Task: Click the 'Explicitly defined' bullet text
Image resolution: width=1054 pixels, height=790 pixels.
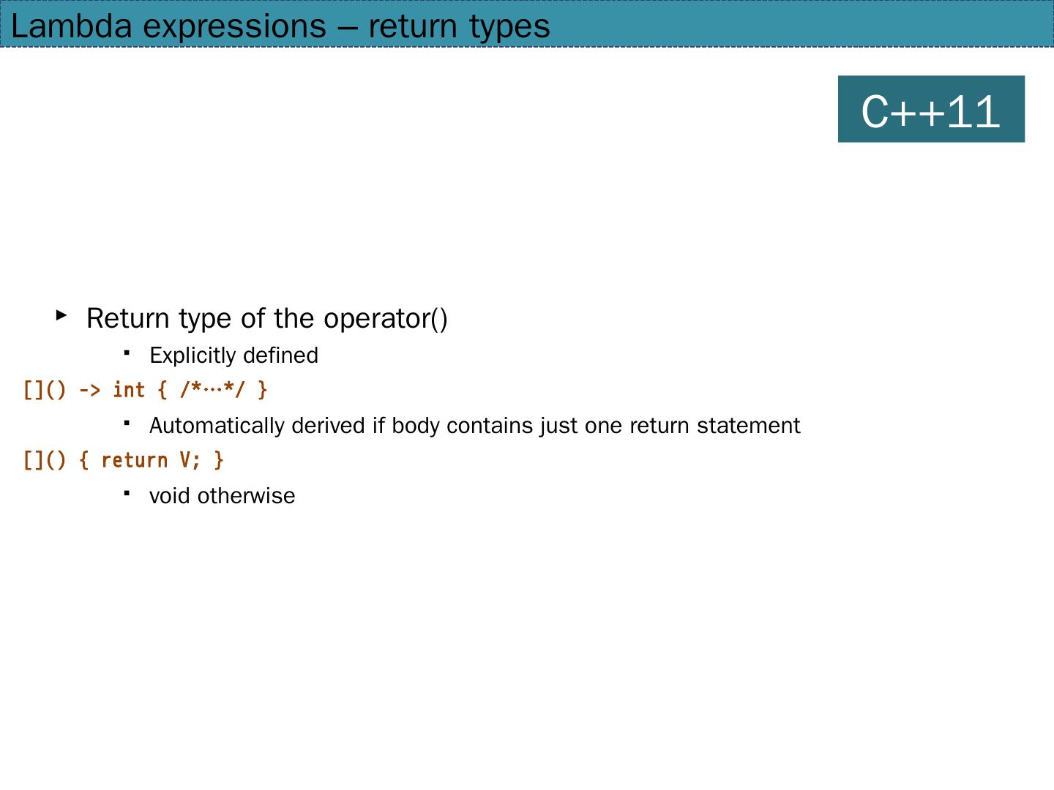Action: [233, 355]
